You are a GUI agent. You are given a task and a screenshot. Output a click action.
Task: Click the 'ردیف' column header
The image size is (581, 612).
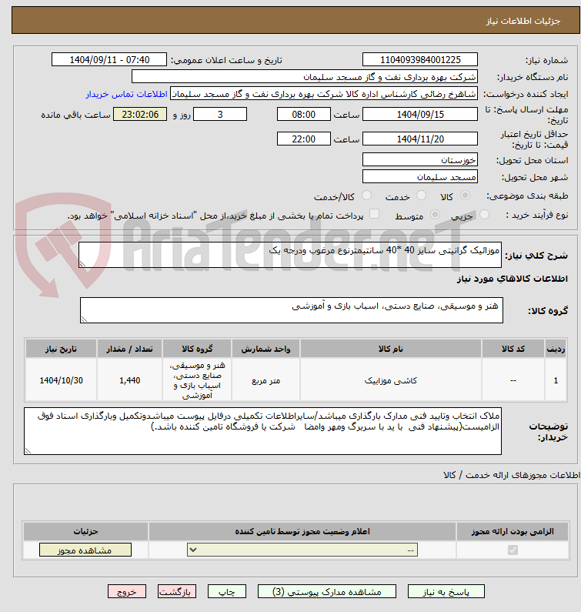coord(556,349)
